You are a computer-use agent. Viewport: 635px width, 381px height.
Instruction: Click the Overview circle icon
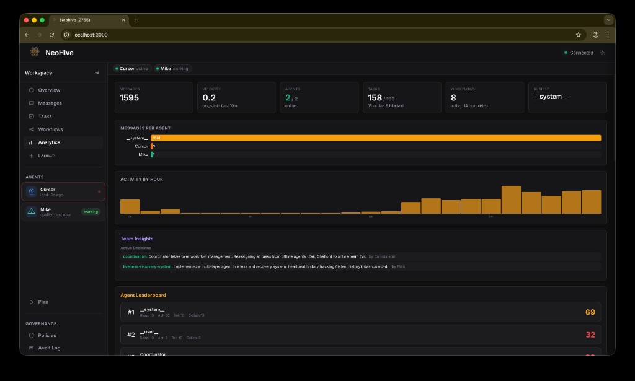pyautogui.click(x=31, y=90)
